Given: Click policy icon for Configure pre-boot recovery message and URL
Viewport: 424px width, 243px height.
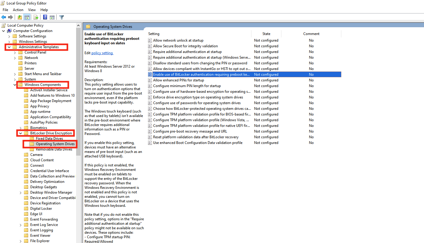Looking at the screenshot, I should tap(150, 131).
